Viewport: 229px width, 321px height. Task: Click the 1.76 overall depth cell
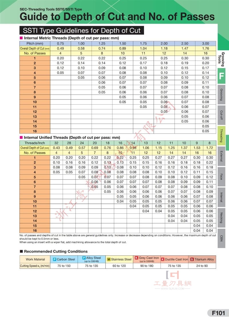pyautogui.click(x=206, y=48)
